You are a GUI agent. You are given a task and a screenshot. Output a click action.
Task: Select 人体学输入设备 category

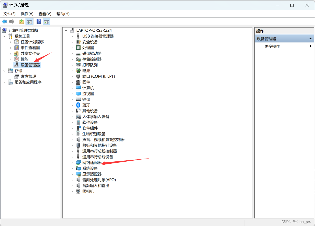click(x=96, y=117)
